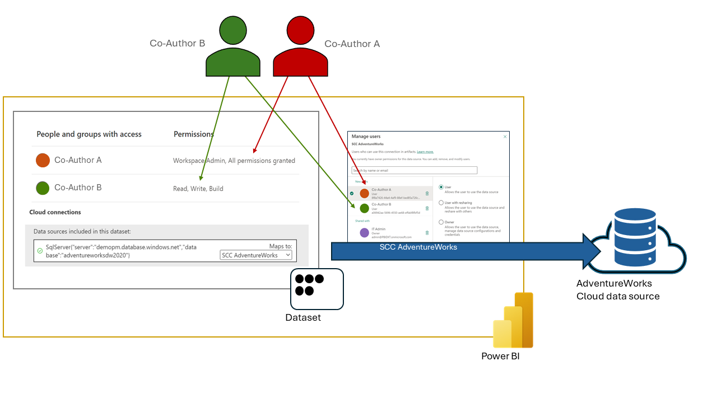717x403 pixels.
Task: Choose the Owner permission option
Action: click(x=441, y=222)
